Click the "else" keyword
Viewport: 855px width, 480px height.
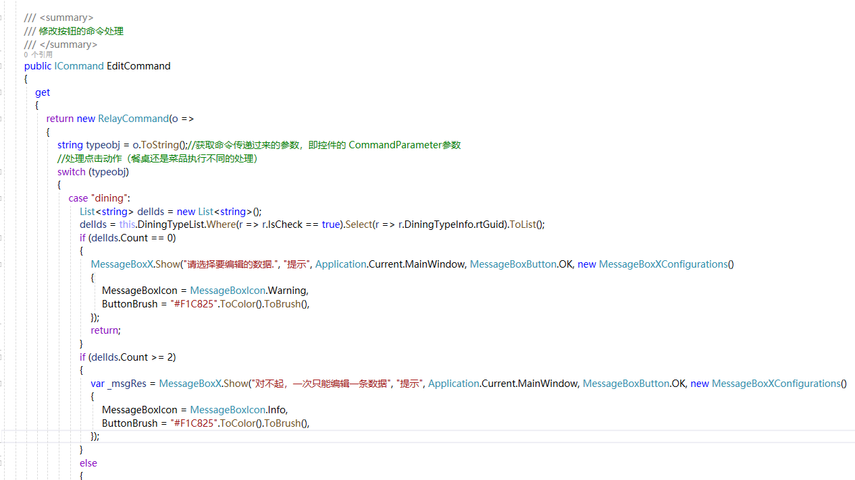(88, 463)
